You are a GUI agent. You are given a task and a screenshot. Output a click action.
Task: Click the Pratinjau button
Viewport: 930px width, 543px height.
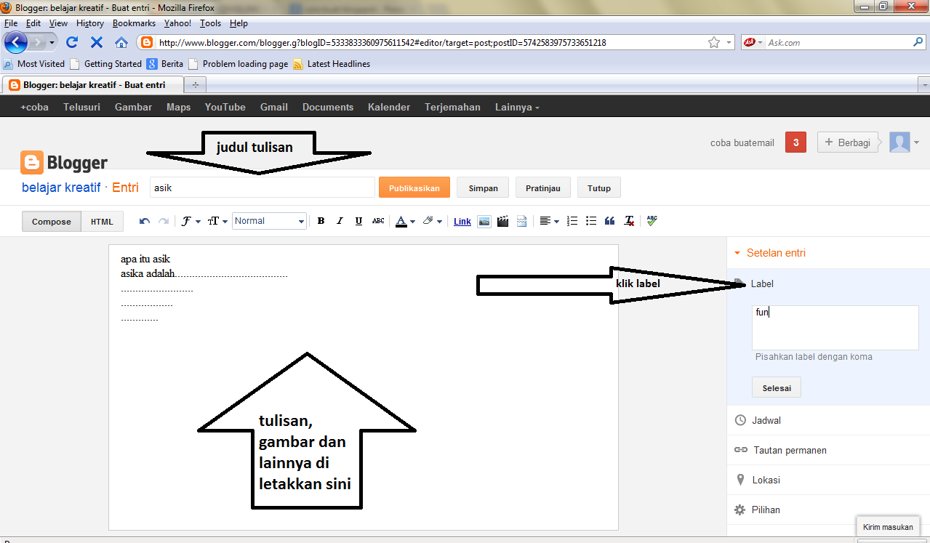tap(543, 188)
